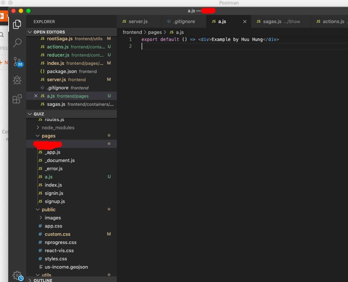The width and height of the screenshot is (348, 282).
Task: Open app.css in public folder
Action: (71, 226)
